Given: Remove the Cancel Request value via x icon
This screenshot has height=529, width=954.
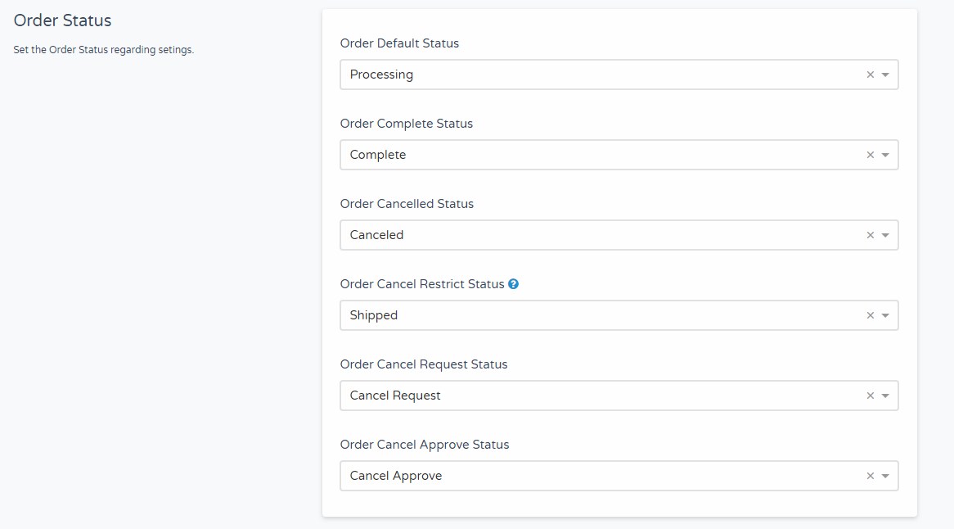Looking at the screenshot, I should (x=870, y=396).
